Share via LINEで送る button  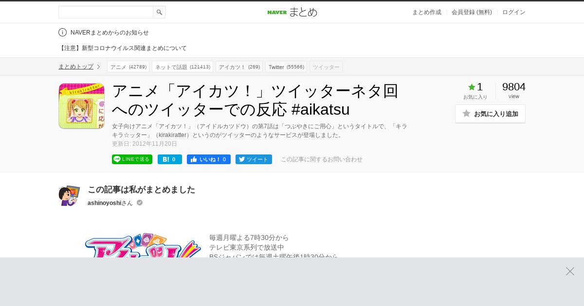(132, 159)
